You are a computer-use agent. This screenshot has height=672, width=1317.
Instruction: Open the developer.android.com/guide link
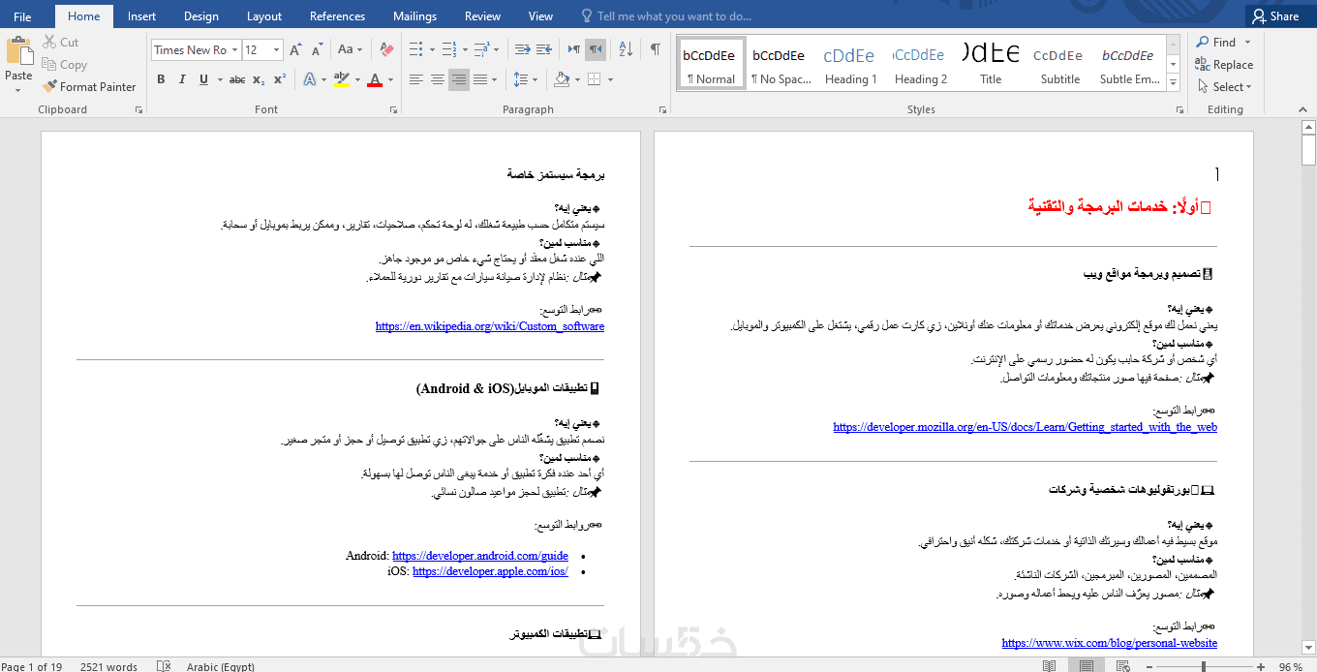(x=480, y=556)
